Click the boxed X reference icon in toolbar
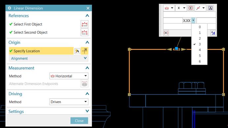The image size is (228, 128). click(x=191, y=8)
